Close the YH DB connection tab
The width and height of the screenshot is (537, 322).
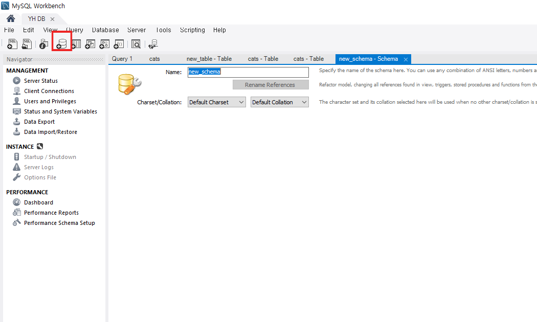pyautogui.click(x=52, y=19)
